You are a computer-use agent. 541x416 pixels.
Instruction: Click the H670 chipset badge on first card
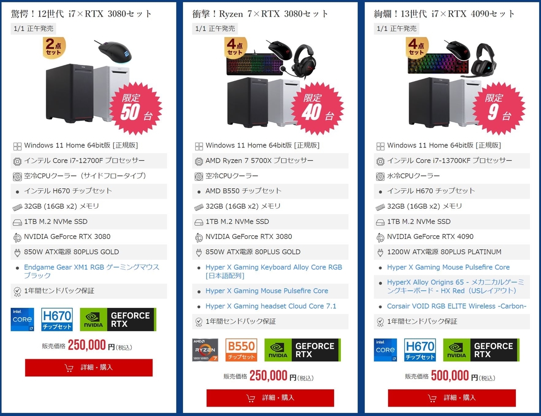57,319
